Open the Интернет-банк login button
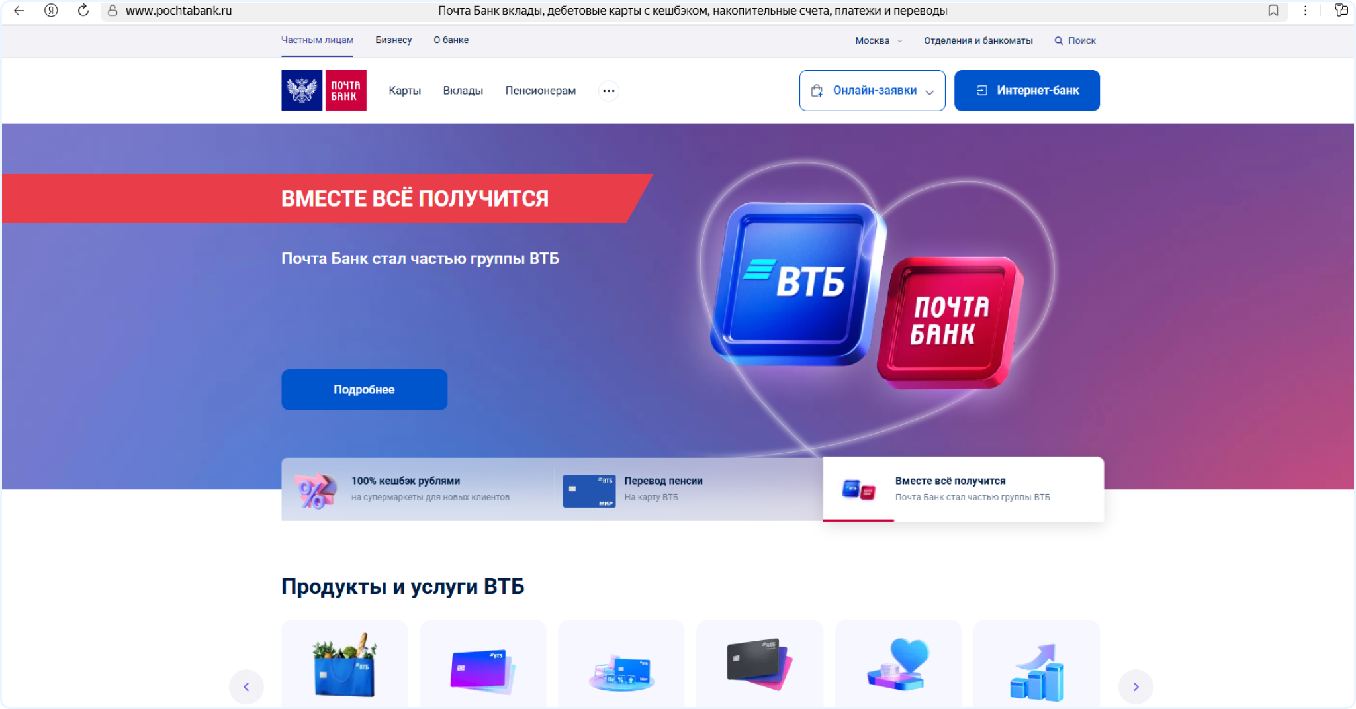This screenshot has height=709, width=1356. [x=1027, y=91]
